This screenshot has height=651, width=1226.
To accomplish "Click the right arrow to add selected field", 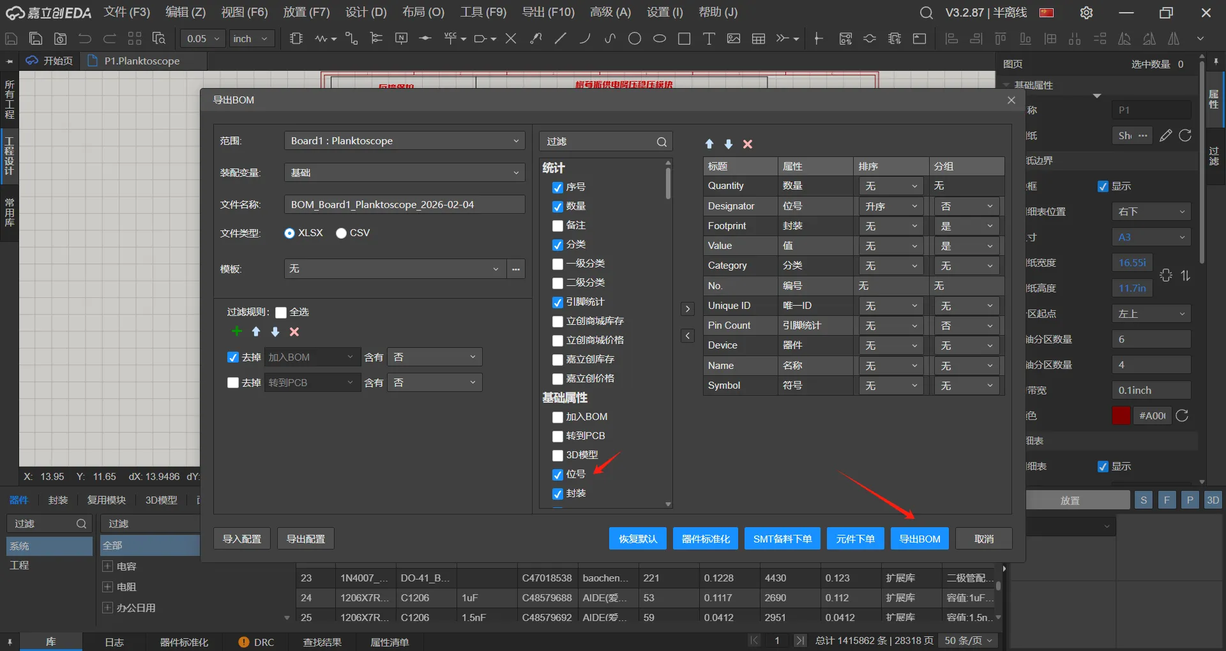I will click(x=688, y=309).
